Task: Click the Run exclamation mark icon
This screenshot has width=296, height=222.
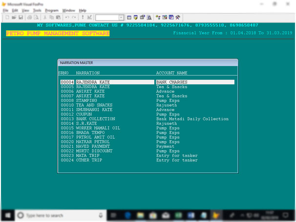Action: click(x=83, y=18)
